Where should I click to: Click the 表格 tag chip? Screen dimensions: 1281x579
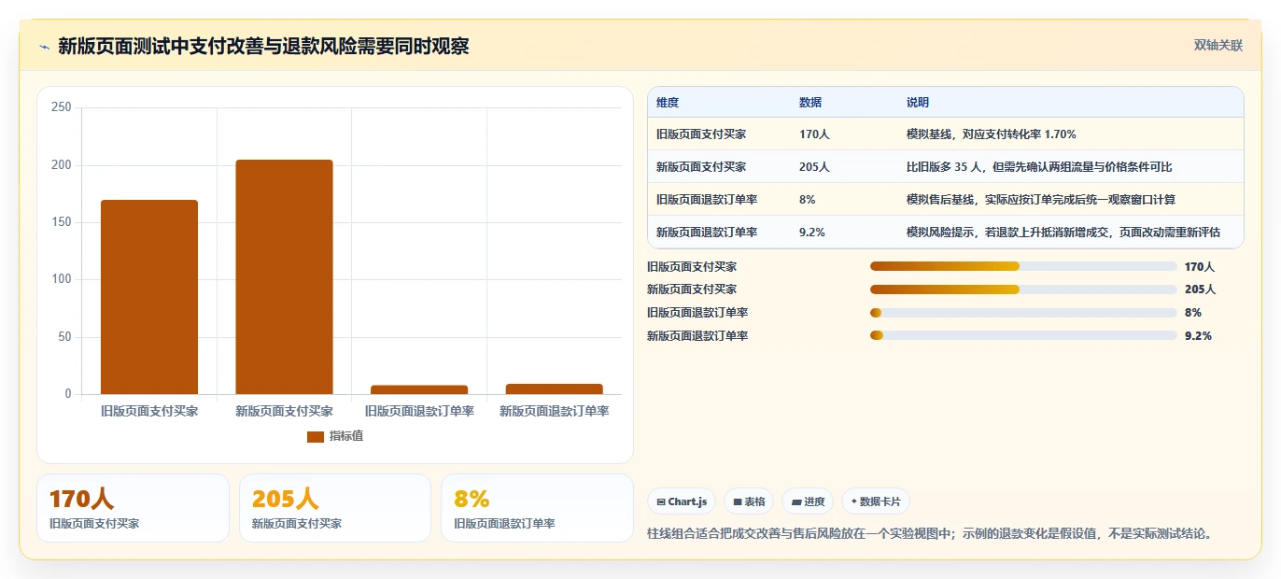click(749, 501)
